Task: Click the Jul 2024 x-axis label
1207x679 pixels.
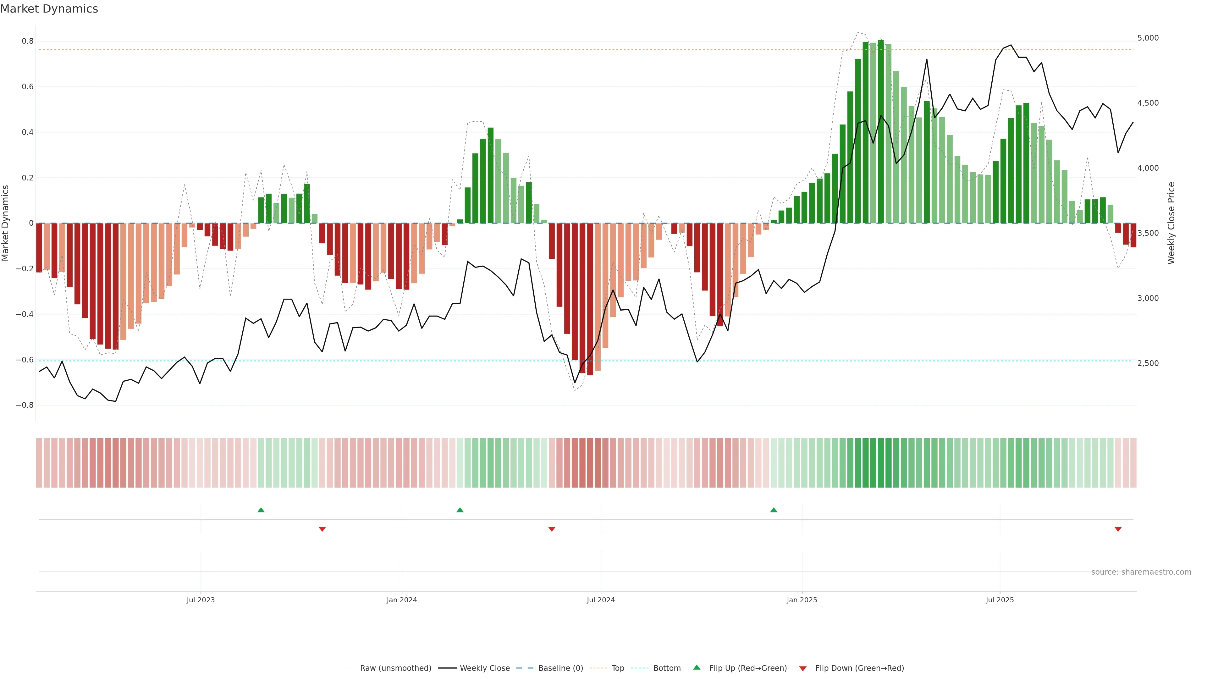Action: tap(601, 600)
